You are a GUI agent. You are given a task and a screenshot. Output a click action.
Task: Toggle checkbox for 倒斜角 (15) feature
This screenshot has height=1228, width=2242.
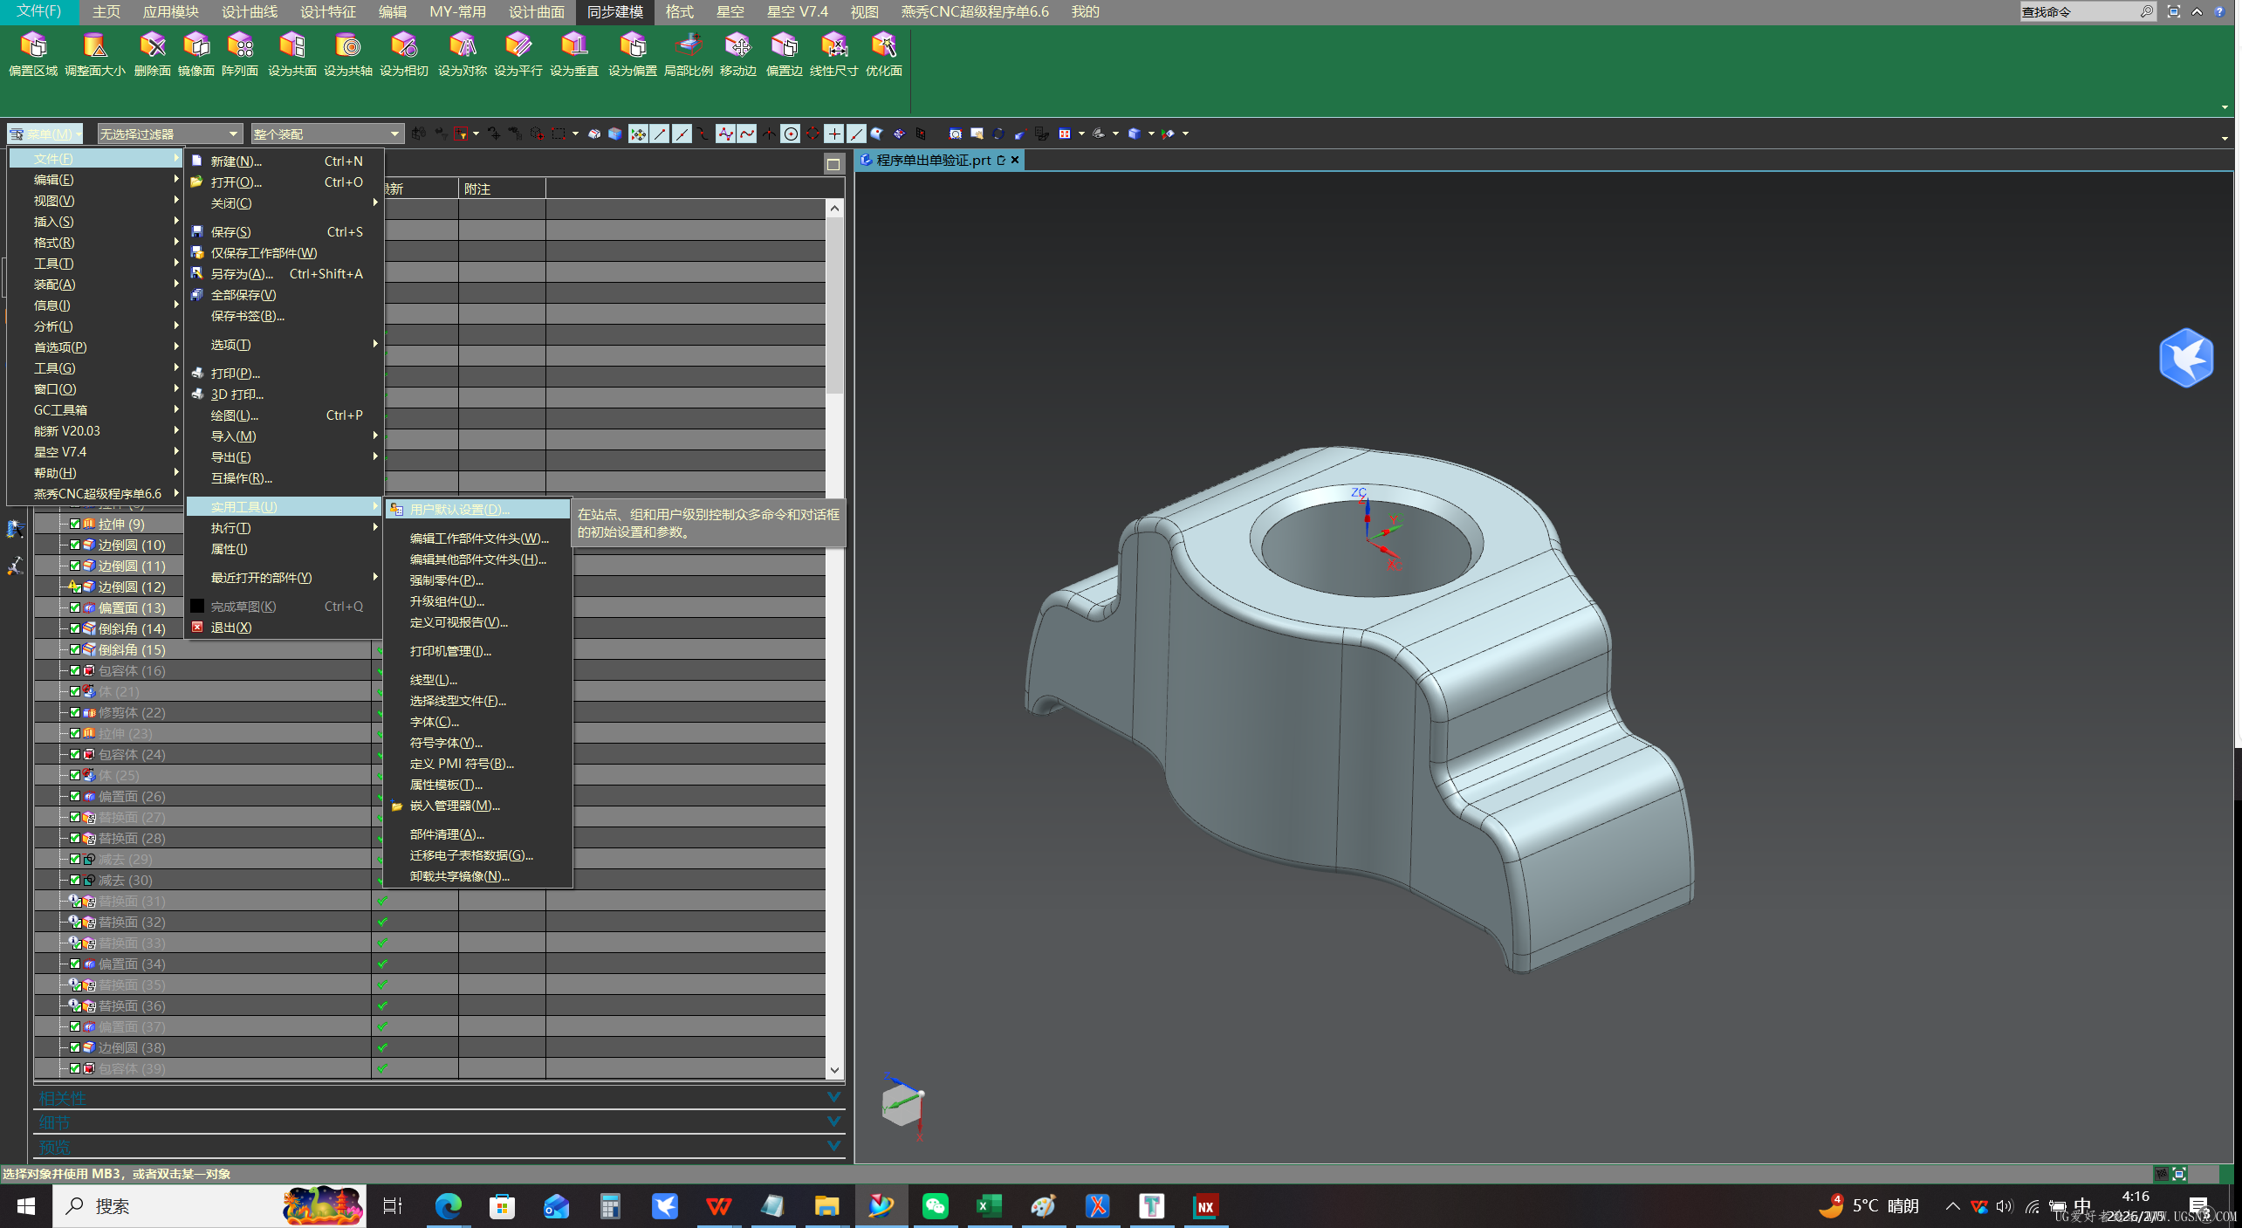75,649
